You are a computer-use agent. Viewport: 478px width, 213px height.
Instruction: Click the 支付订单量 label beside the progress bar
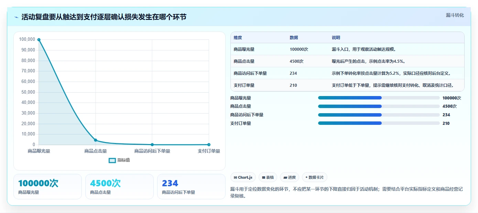click(241, 123)
